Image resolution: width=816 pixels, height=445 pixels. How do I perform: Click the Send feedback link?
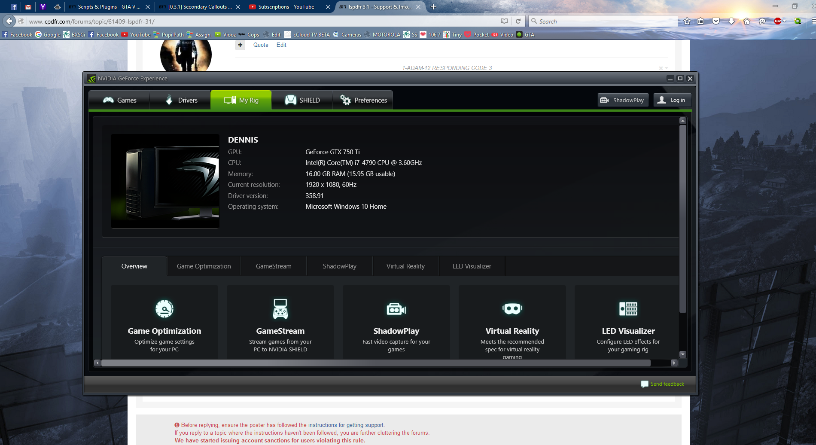(x=663, y=384)
